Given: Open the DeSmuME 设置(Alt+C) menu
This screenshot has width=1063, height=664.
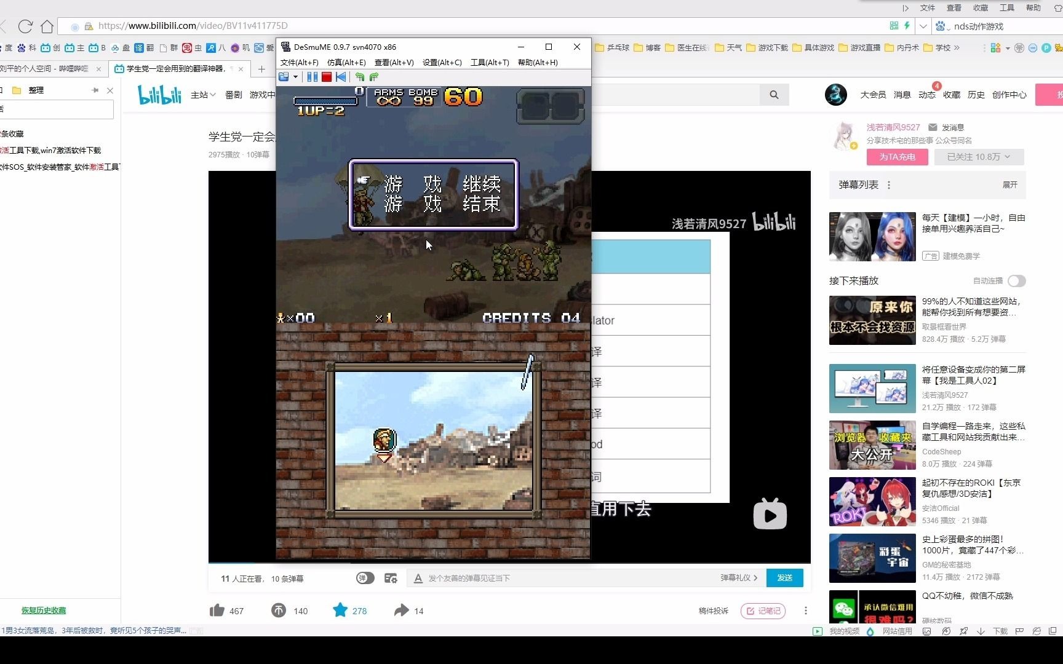Looking at the screenshot, I should pos(442,62).
